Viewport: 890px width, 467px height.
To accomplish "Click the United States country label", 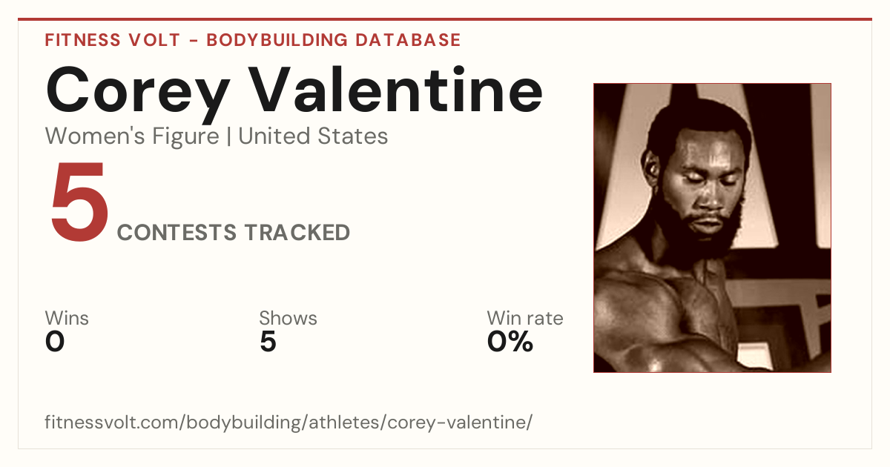I will point(313,136).
